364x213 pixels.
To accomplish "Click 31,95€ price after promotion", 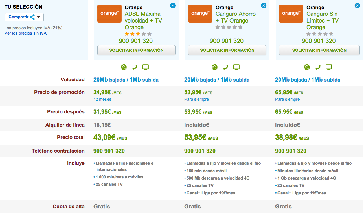I will click(x=108, y=112).
